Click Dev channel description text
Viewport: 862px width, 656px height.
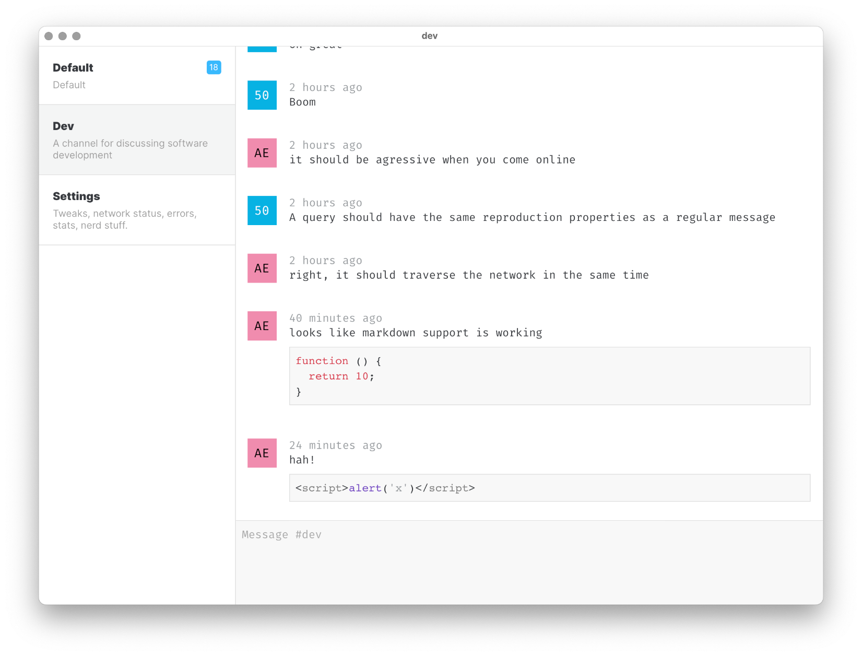[x=130, y=149]
